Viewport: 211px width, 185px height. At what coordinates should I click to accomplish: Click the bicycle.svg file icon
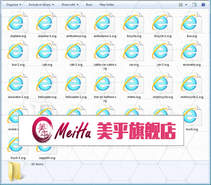(x=133, y=22)
